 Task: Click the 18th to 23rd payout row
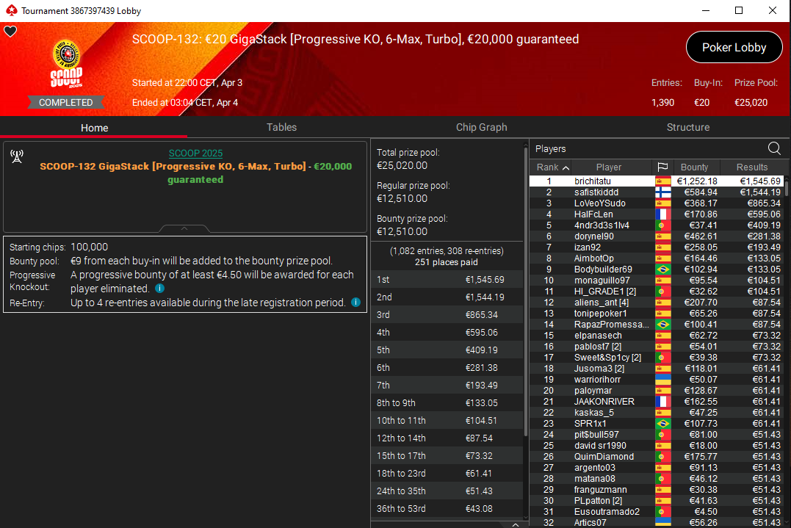(447, 474)
